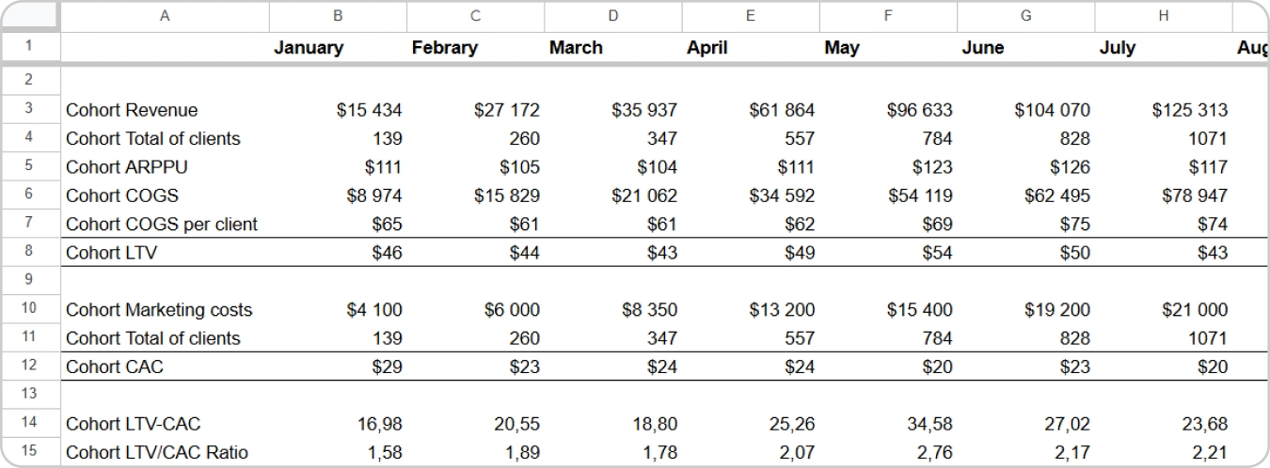Select column H header

tap(1164, 15)
